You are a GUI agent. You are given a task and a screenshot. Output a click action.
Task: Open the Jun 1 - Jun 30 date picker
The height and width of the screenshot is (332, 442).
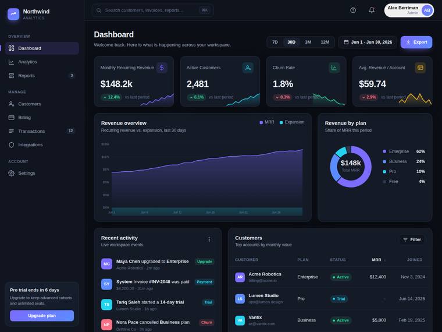(x=368, y=42)
